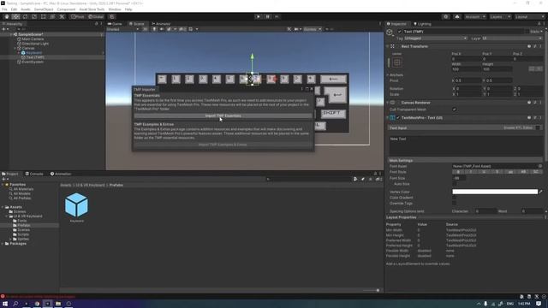Screen dimensions: 548x308
Task: Open the GameObject menu
Action: point(44,9)
